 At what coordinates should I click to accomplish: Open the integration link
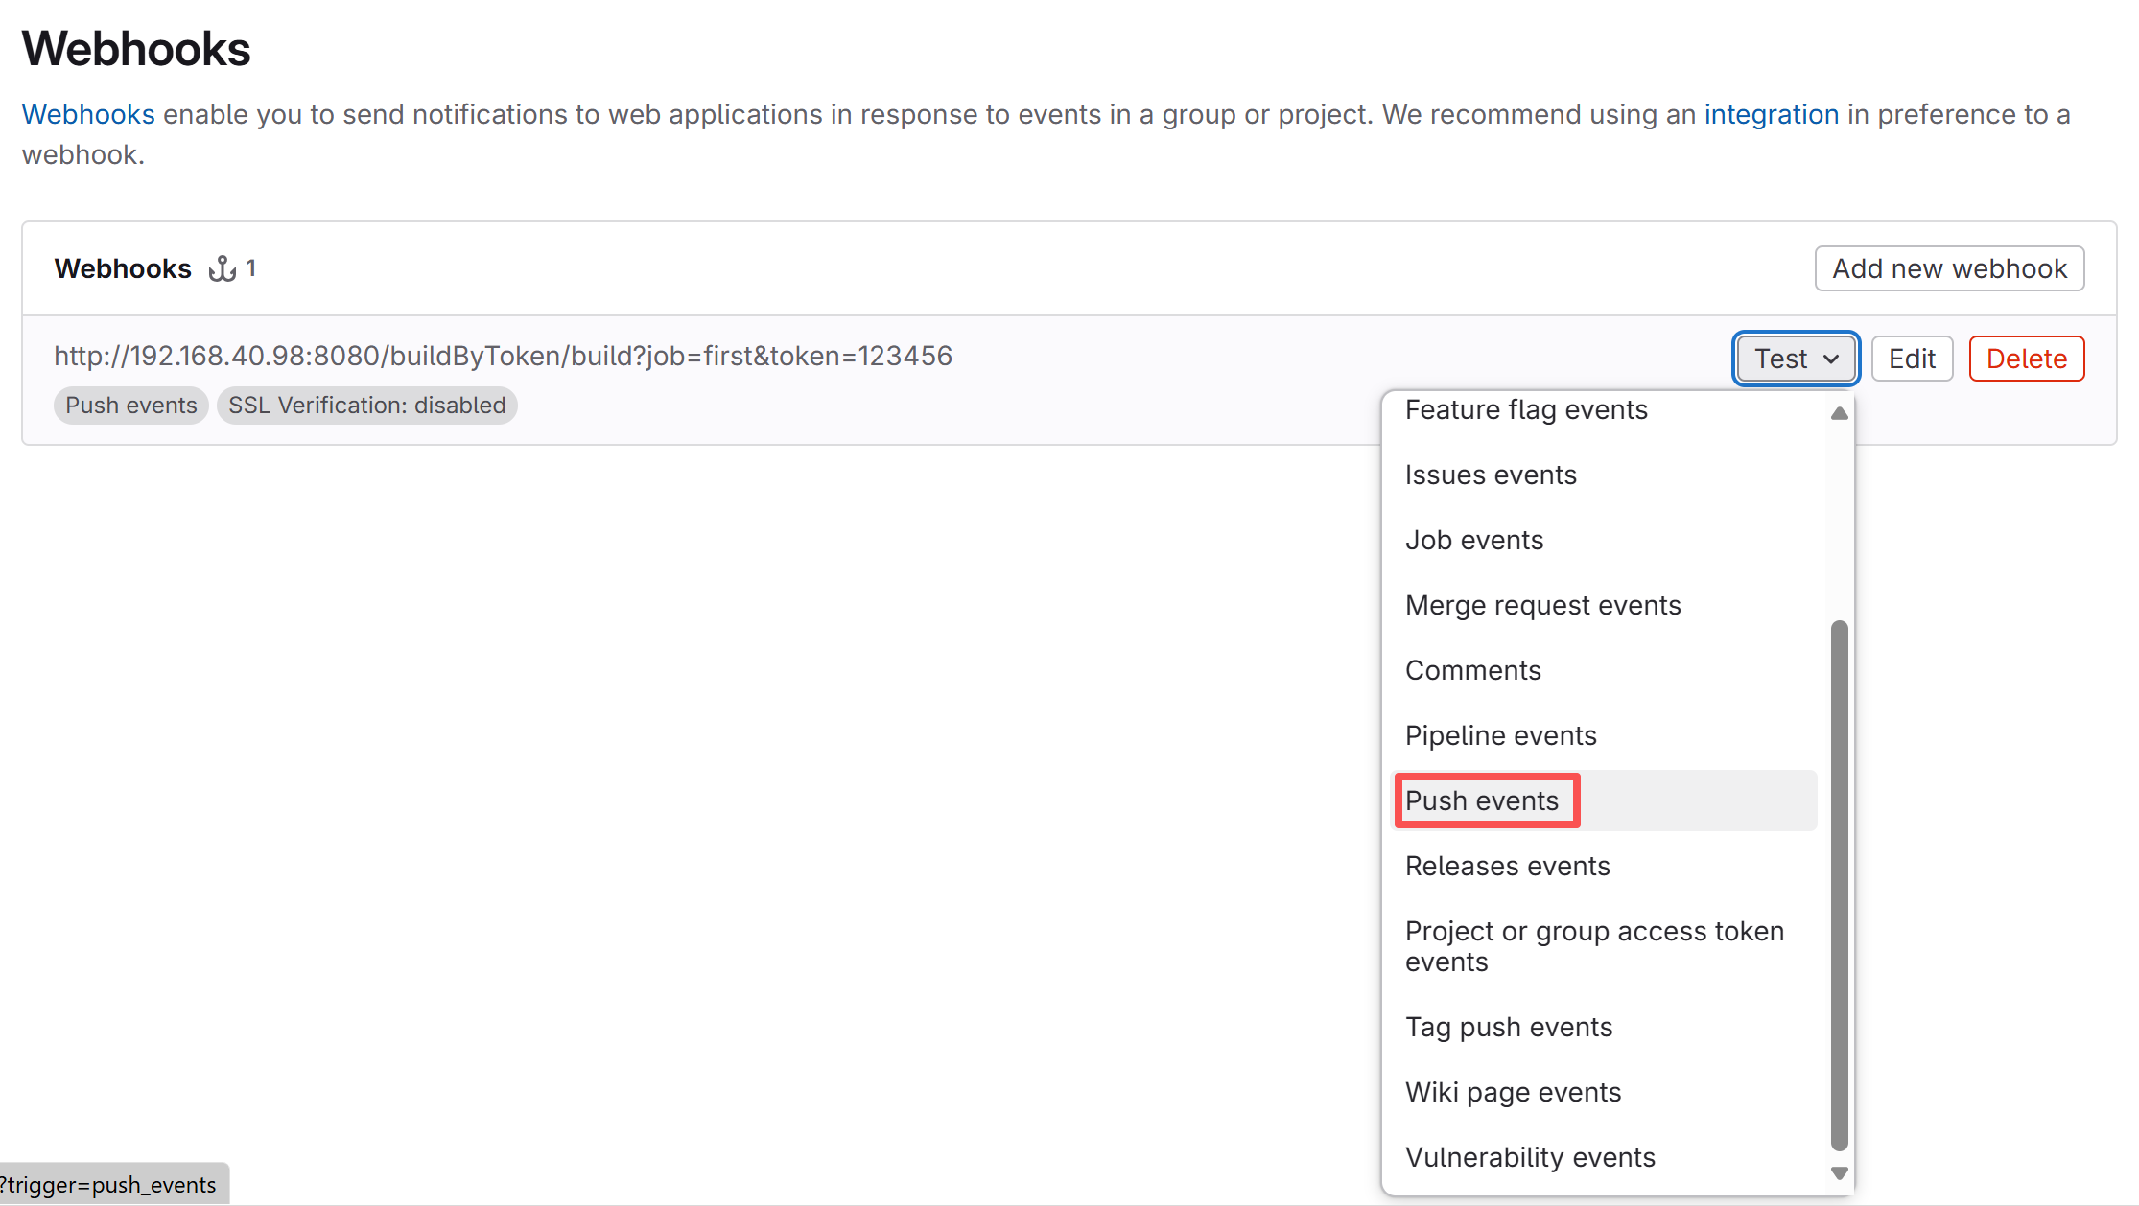point(1771,114)
